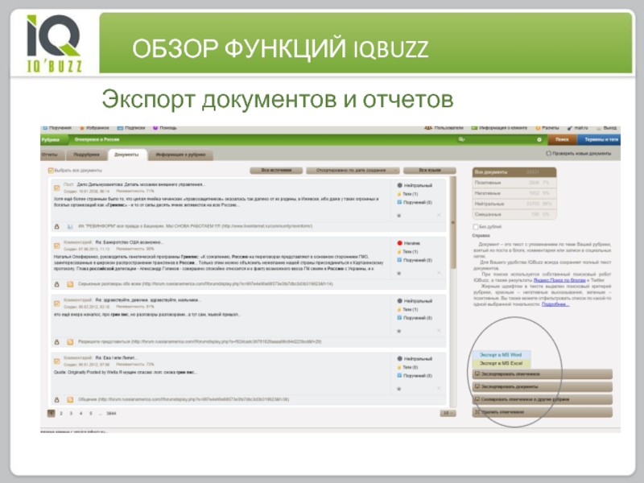Expand Экспортировать документы button
Image resolution: width=644 pixels, height=483 pixels.
[x=542, y=386]
